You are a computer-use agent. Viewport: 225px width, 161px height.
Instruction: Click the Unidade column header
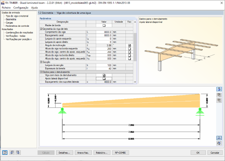119,22
